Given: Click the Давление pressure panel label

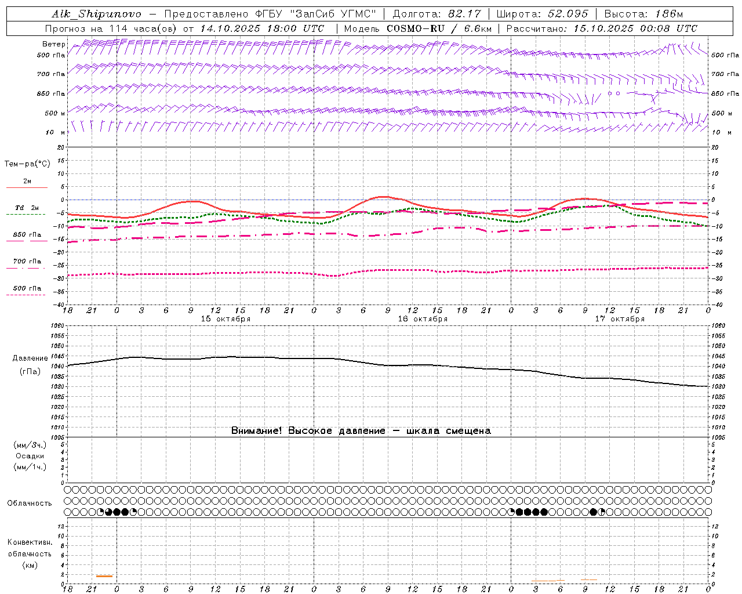Looking at the screenshot, I should (x=30, y=358).
